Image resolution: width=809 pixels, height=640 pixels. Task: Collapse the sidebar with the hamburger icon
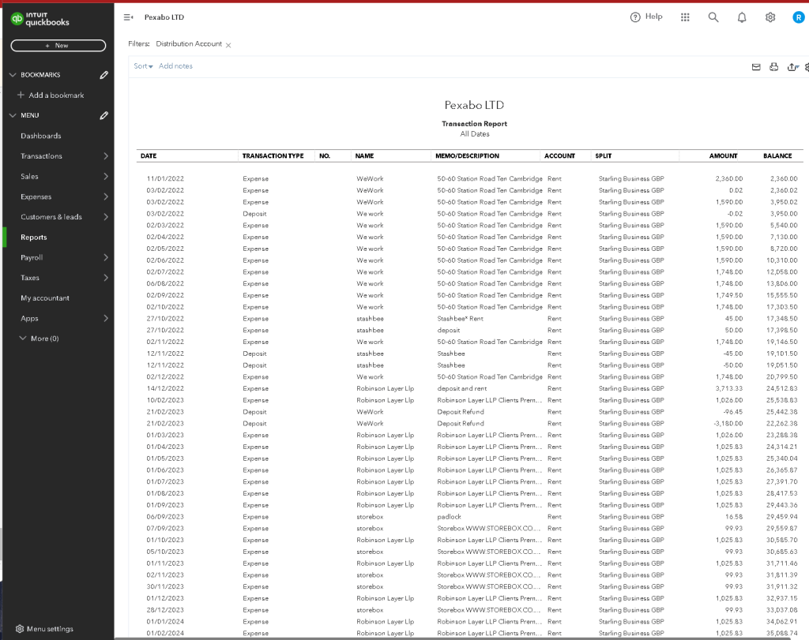[x=129, y=17]
